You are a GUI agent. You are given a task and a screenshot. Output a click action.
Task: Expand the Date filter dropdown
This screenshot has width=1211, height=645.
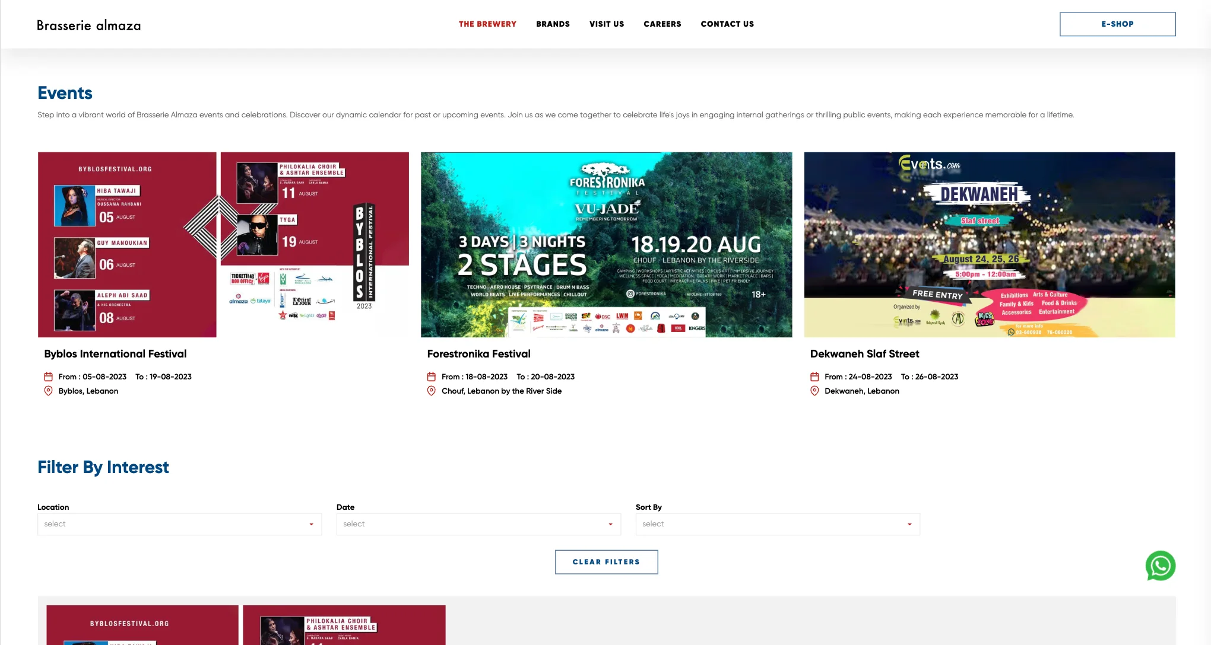pyautogui.click(x=478, y=524)
